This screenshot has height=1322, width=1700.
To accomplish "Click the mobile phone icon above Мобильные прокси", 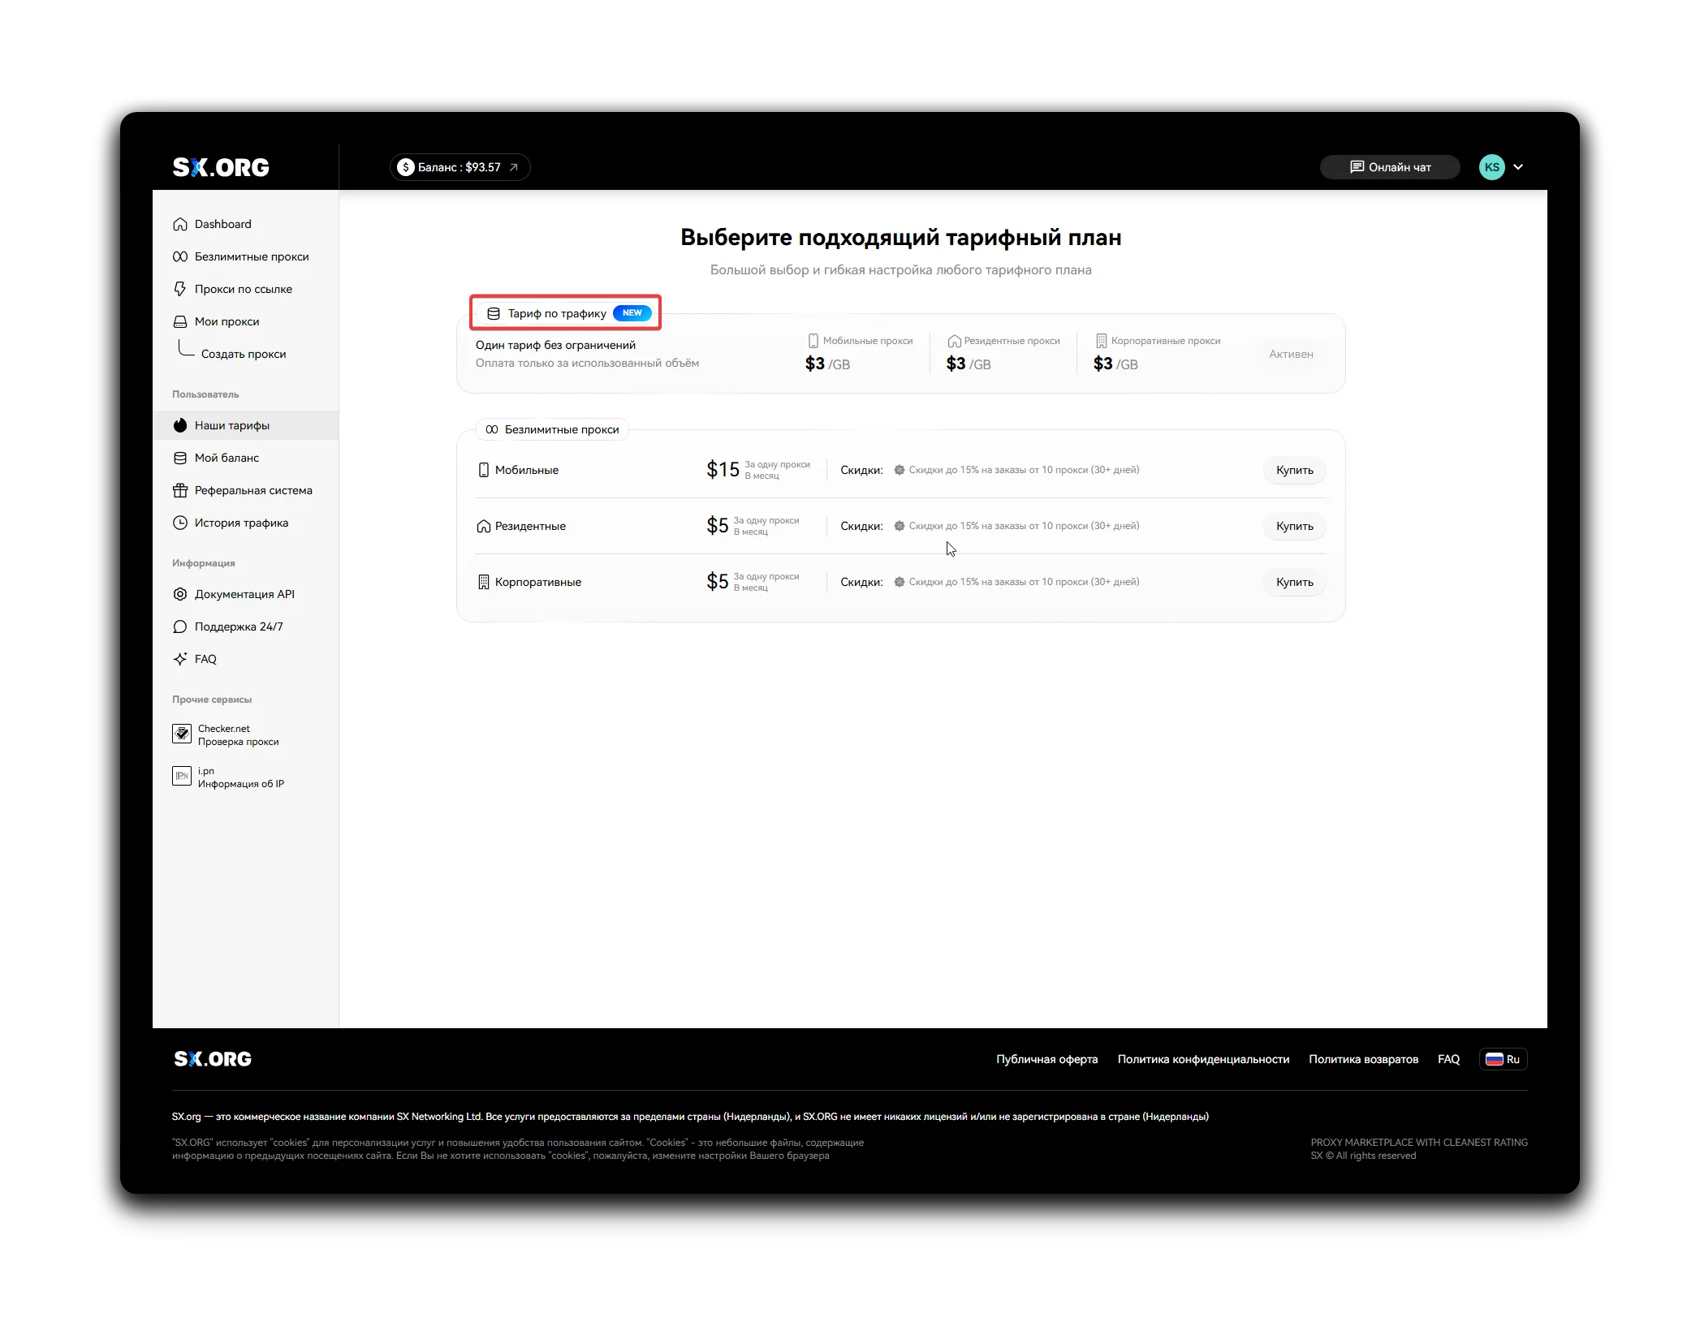I will pyautogui.click(x=813, y=341).
